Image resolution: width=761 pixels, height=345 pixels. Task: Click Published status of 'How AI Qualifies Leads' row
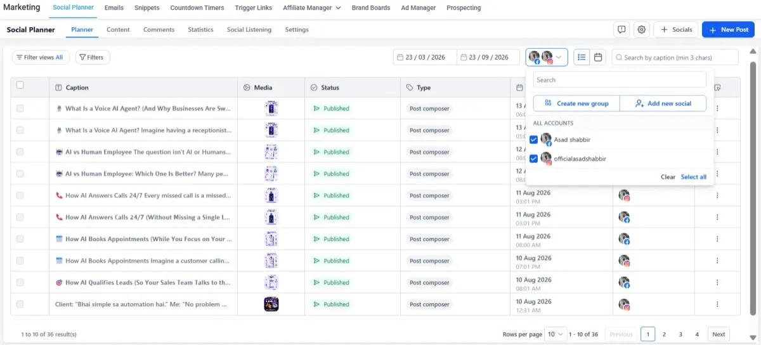tap(332, 283)
